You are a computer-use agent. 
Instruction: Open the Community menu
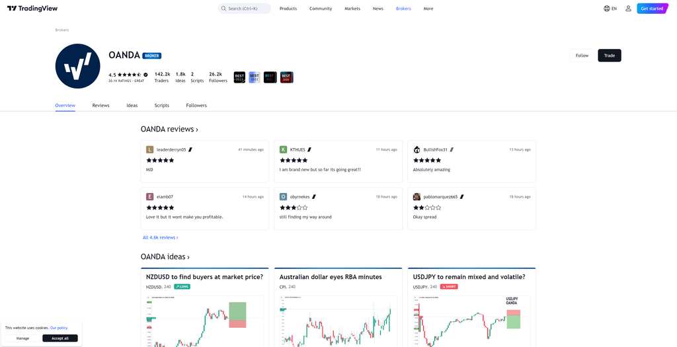point(321,9)
